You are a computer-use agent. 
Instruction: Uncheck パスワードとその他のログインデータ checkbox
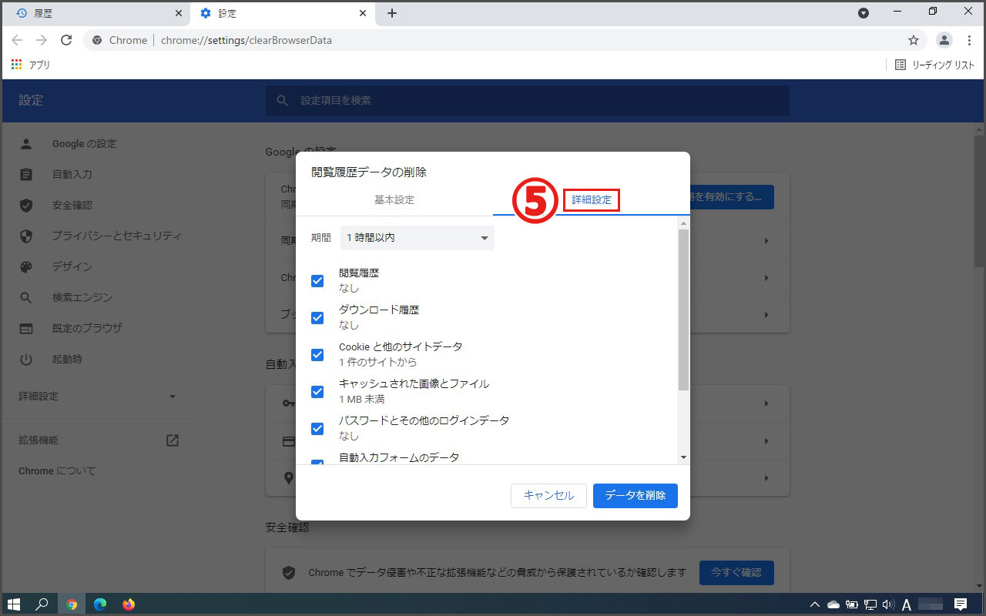pyautogui.click(x=317, y=429)
